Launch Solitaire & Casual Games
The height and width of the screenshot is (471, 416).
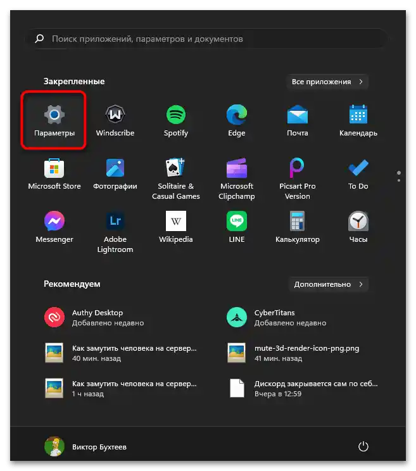tap(176, 179)
